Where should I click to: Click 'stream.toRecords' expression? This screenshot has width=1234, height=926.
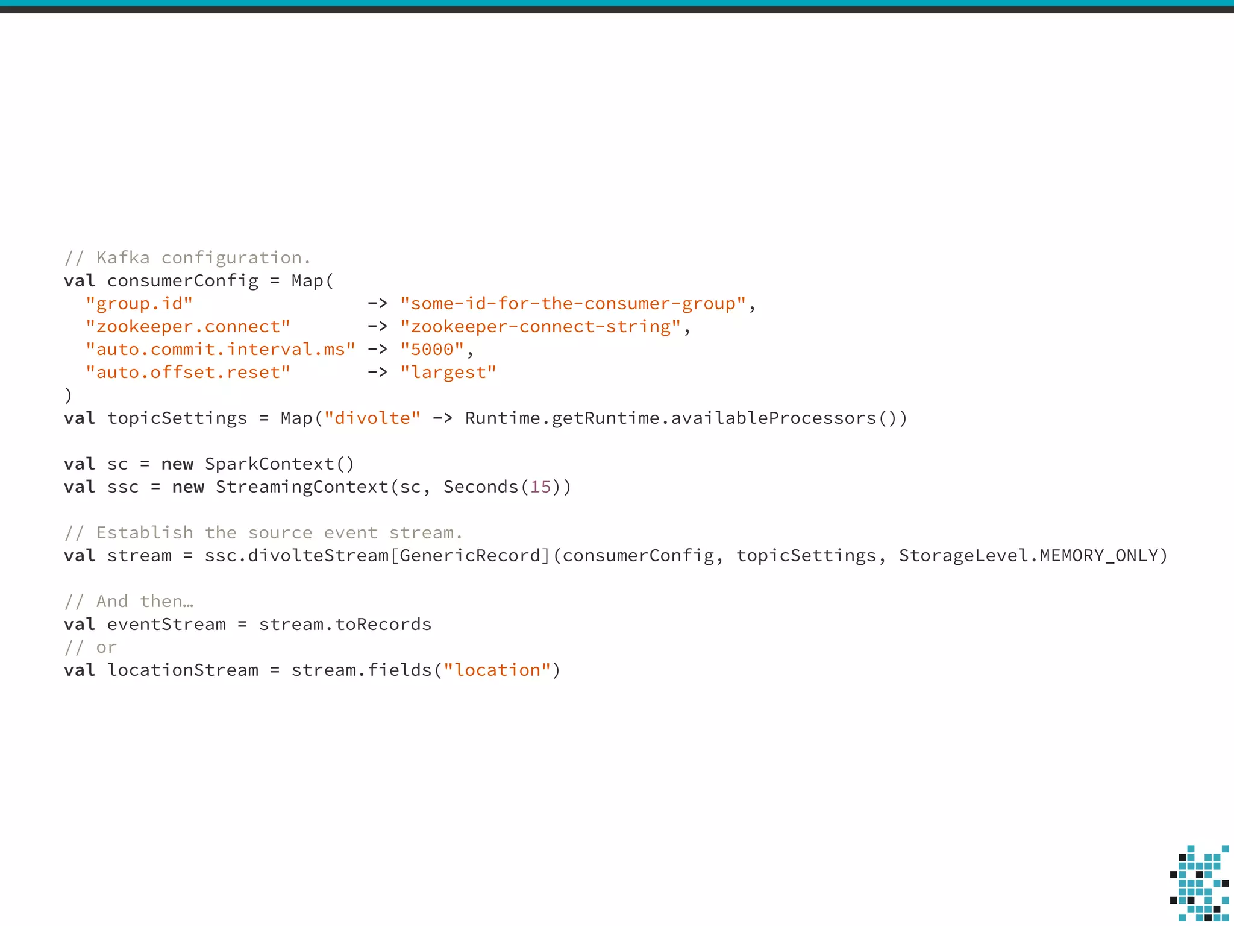(x=345, y=625)
